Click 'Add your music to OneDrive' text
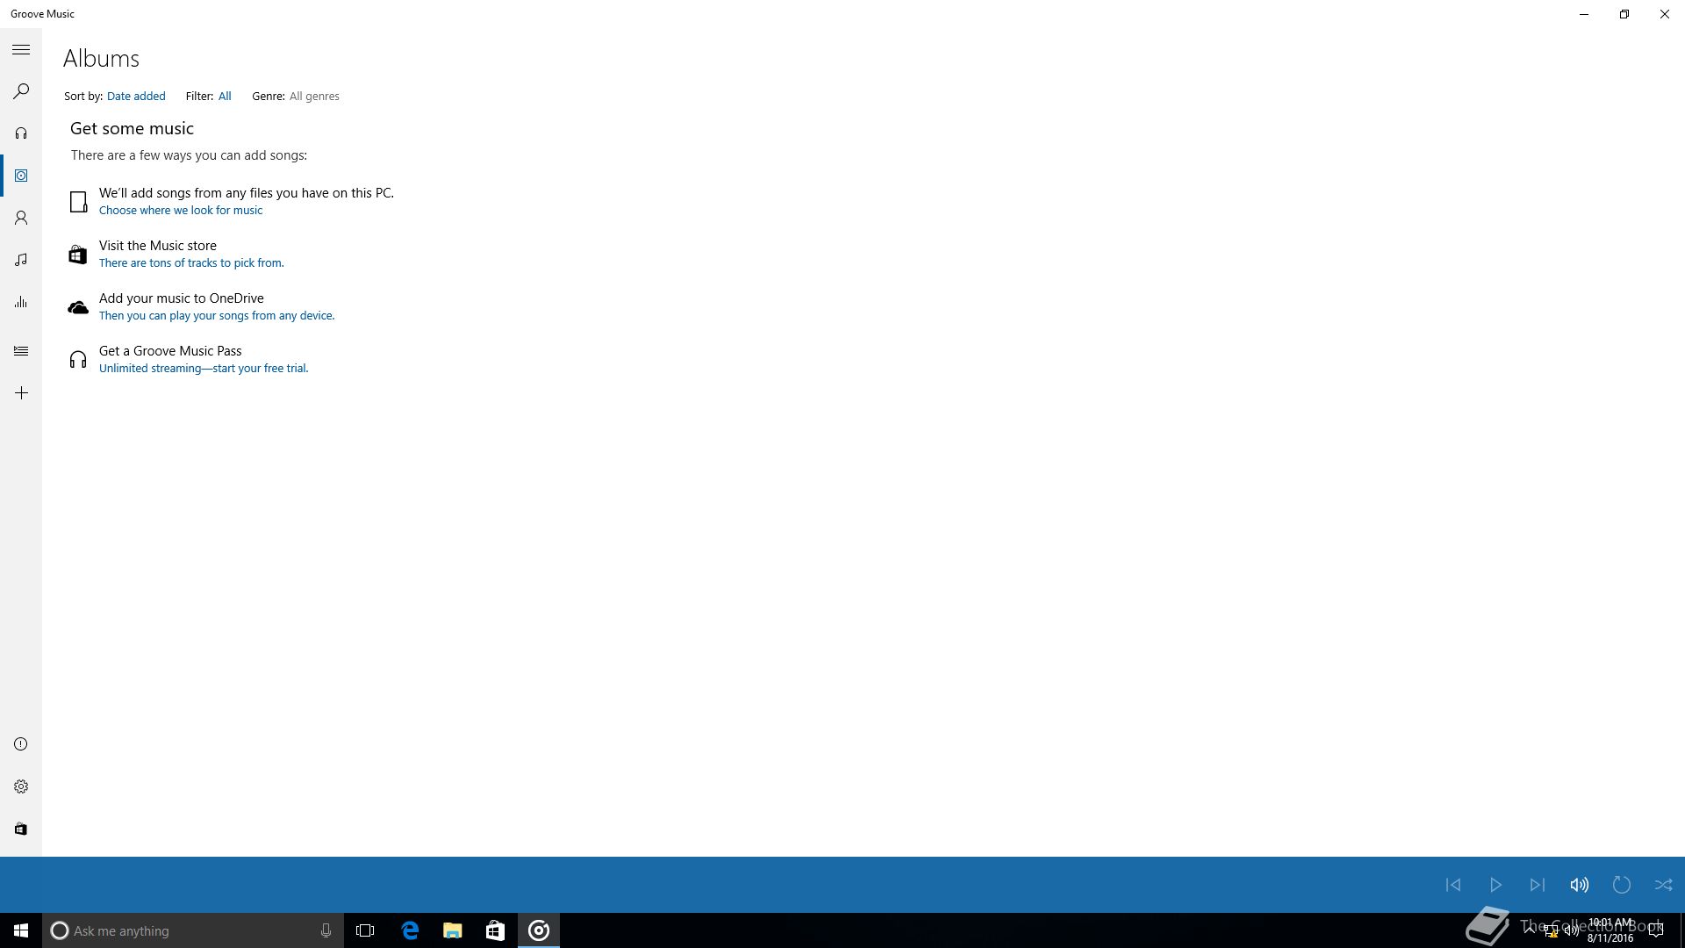1685x948 pixels. 182,298
